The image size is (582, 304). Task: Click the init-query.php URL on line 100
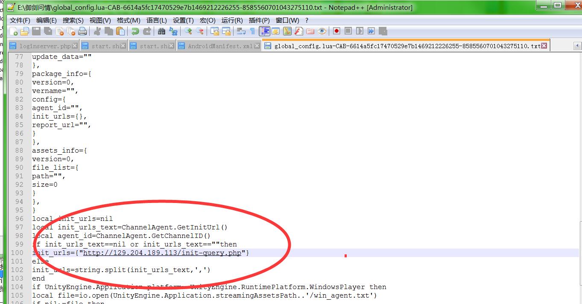coord(162,253)
